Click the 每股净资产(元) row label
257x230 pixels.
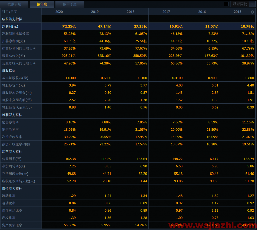tap(13, 85)
